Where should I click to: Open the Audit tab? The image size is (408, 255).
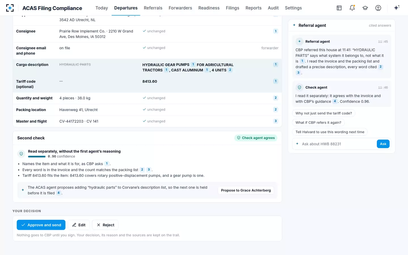(273, 8)
